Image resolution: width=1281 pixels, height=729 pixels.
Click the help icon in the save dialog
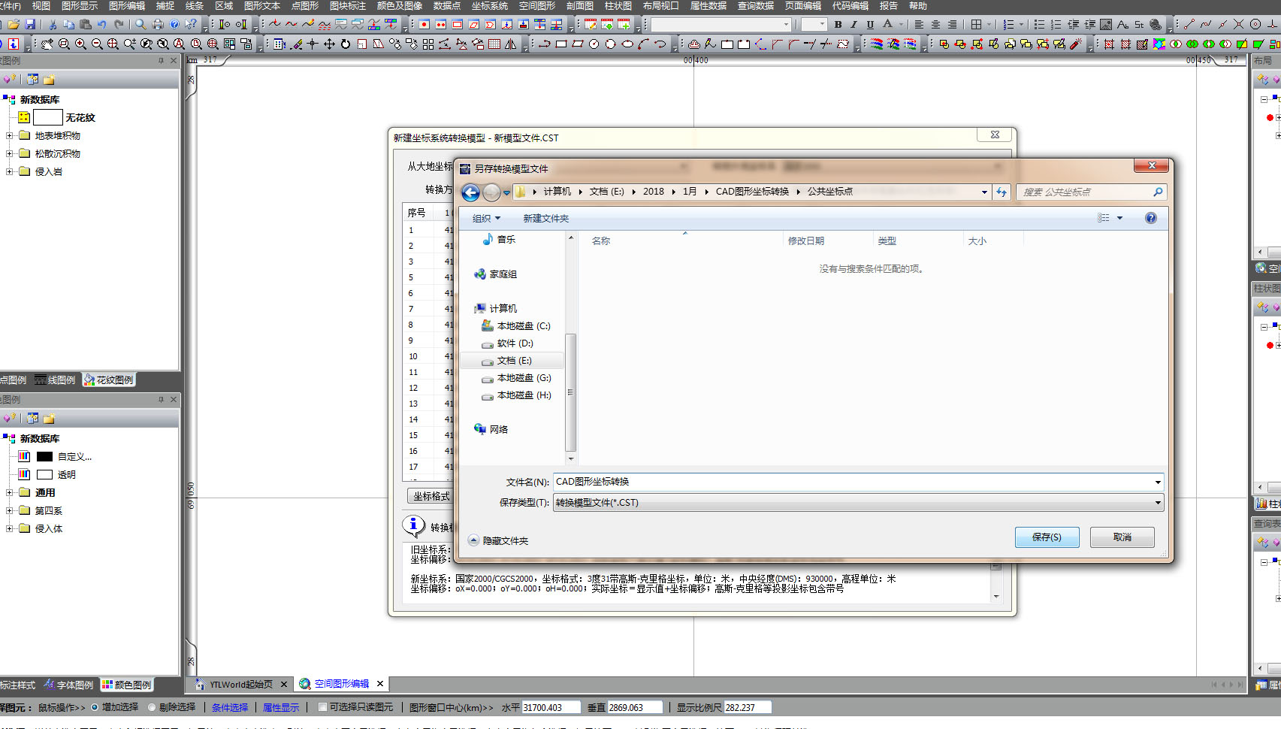[1150, 218]
